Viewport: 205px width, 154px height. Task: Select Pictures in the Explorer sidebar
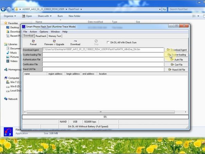coord(15,57)
